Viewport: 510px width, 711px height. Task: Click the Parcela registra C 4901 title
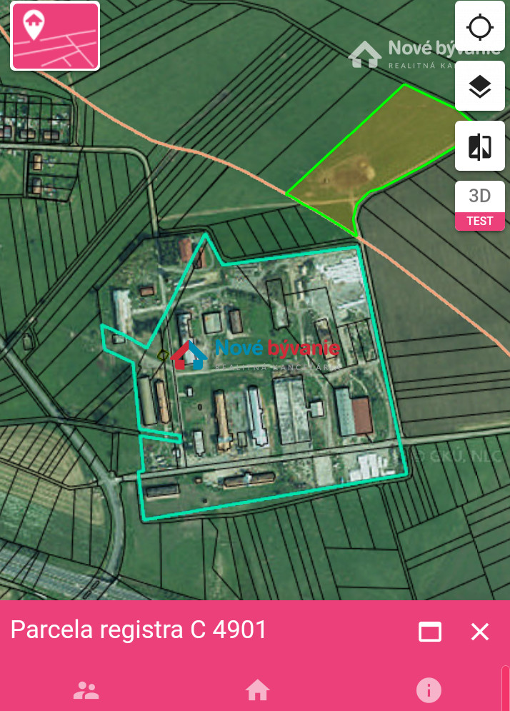pos(139,630)
